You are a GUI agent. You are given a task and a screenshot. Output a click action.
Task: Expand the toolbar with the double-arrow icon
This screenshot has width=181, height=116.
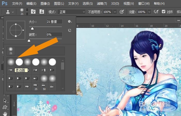[2, 18]
